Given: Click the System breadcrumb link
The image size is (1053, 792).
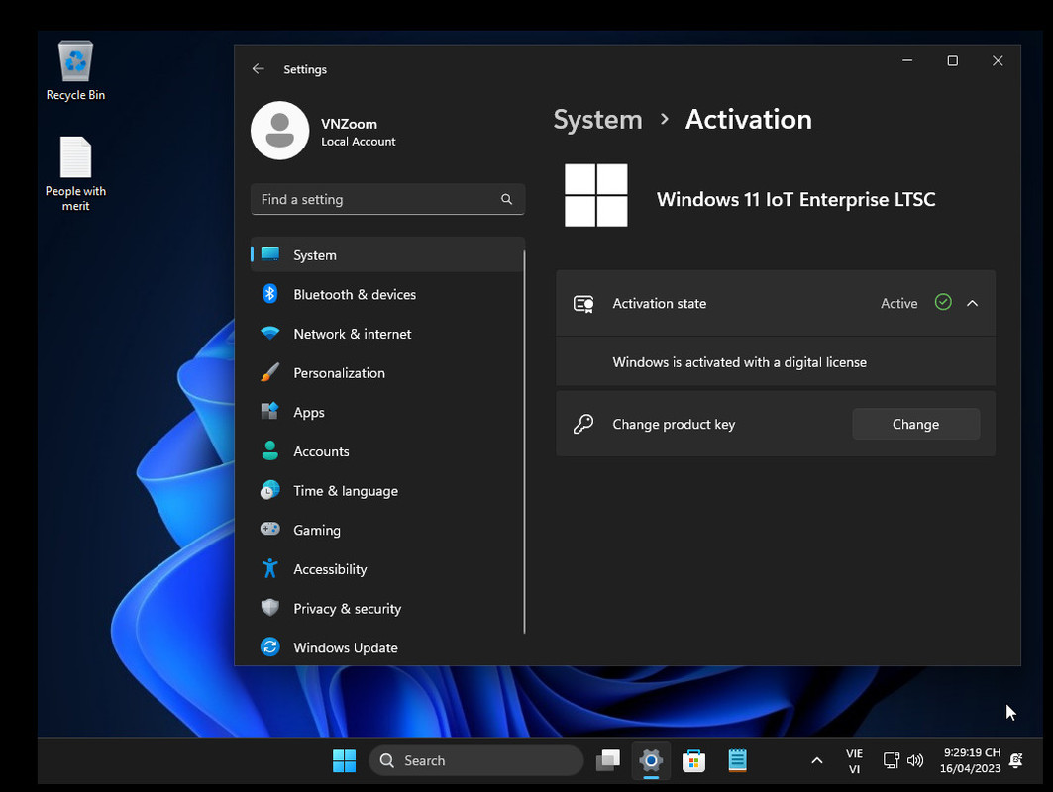Looking at the screenshot, I should 597,120.
